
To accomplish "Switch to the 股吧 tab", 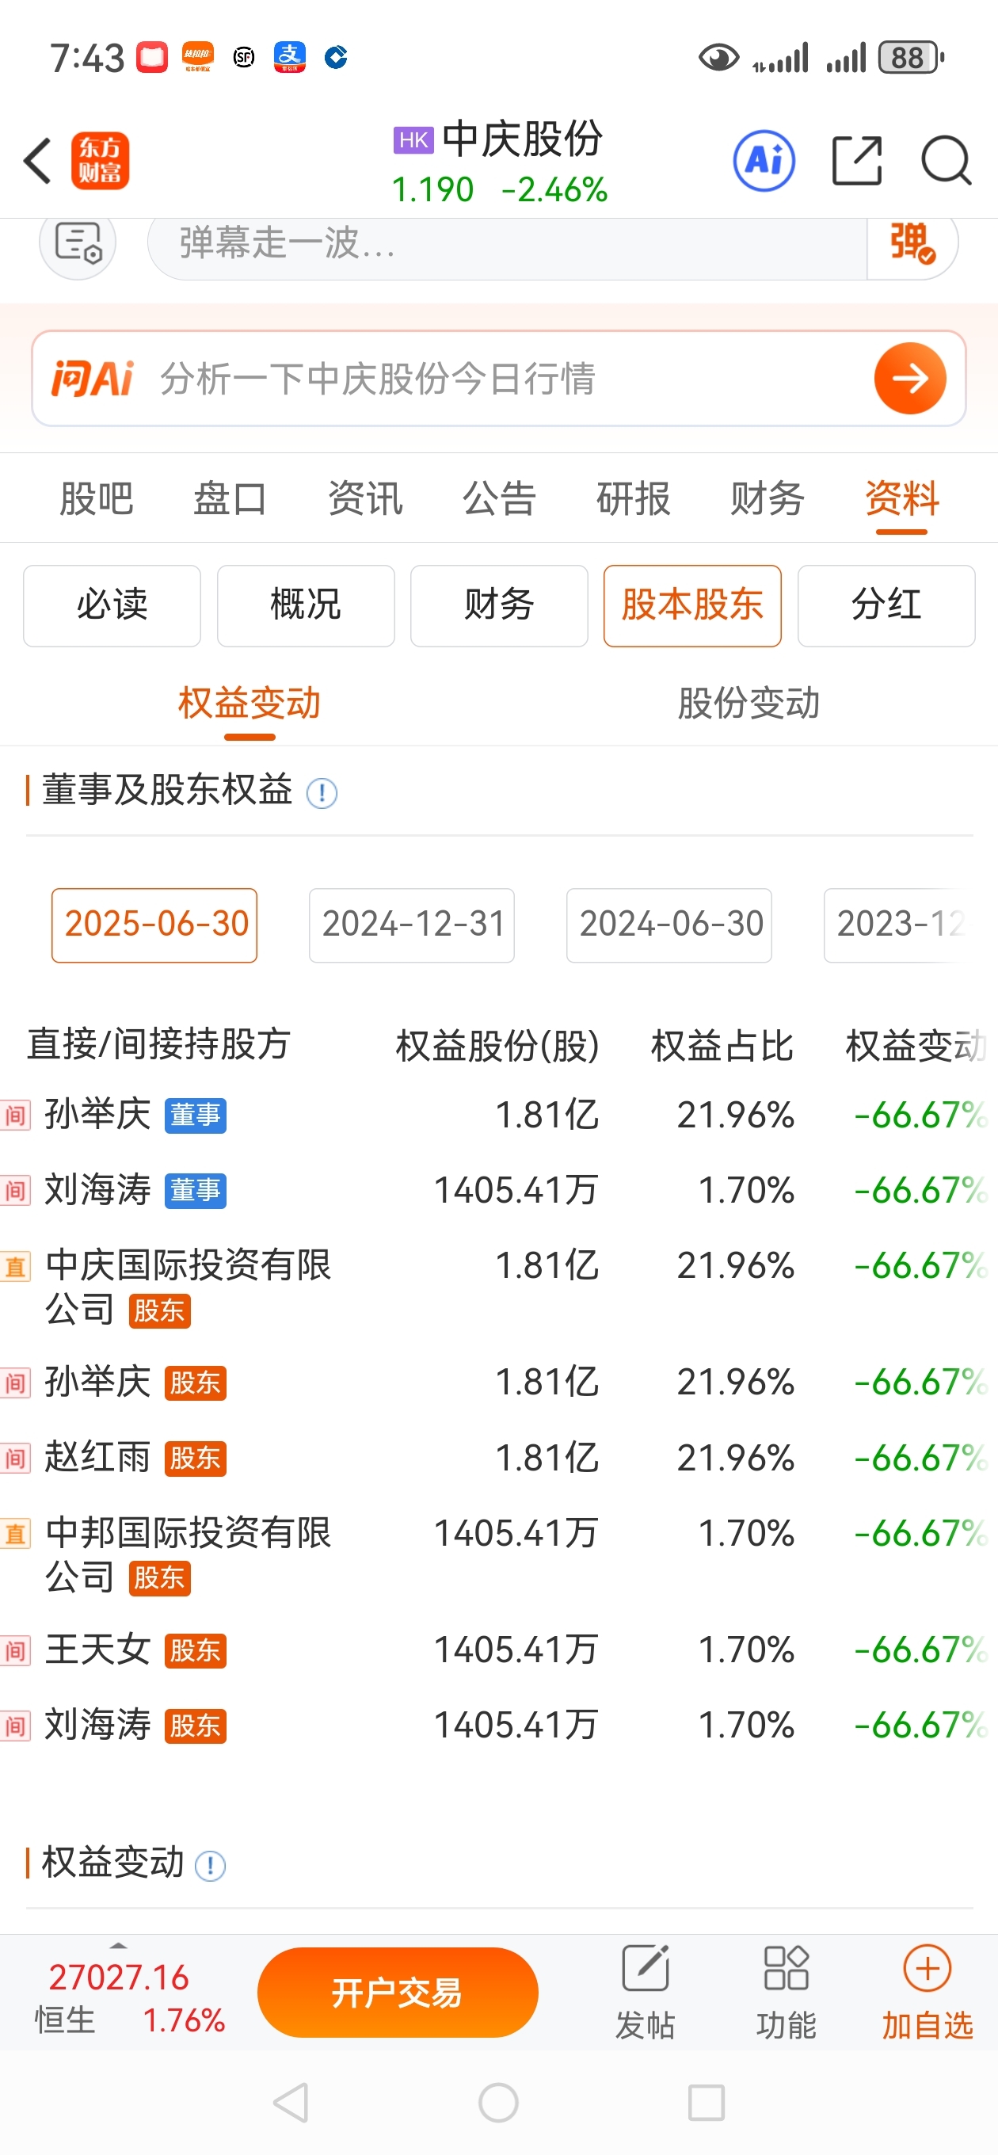I will pos(96,498).
